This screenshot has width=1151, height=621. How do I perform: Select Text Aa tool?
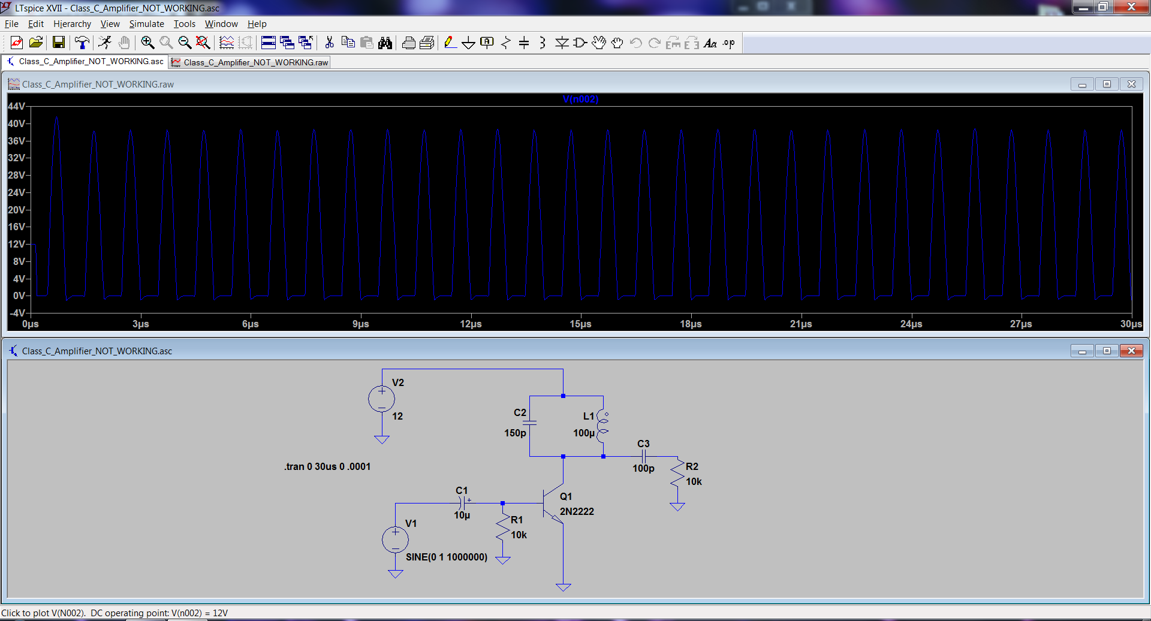710,43
